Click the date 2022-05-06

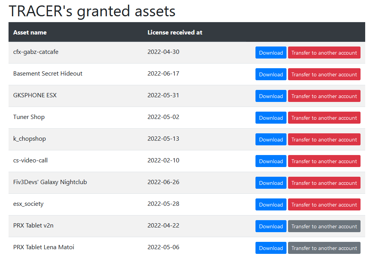[163, 247]
